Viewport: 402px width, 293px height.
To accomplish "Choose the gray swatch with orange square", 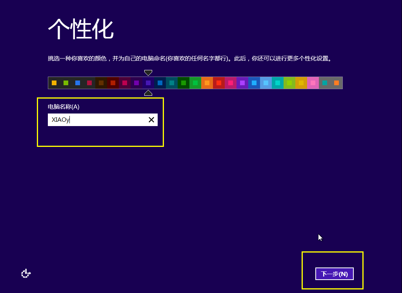I will pyautogui.click(x=337, y=83).
